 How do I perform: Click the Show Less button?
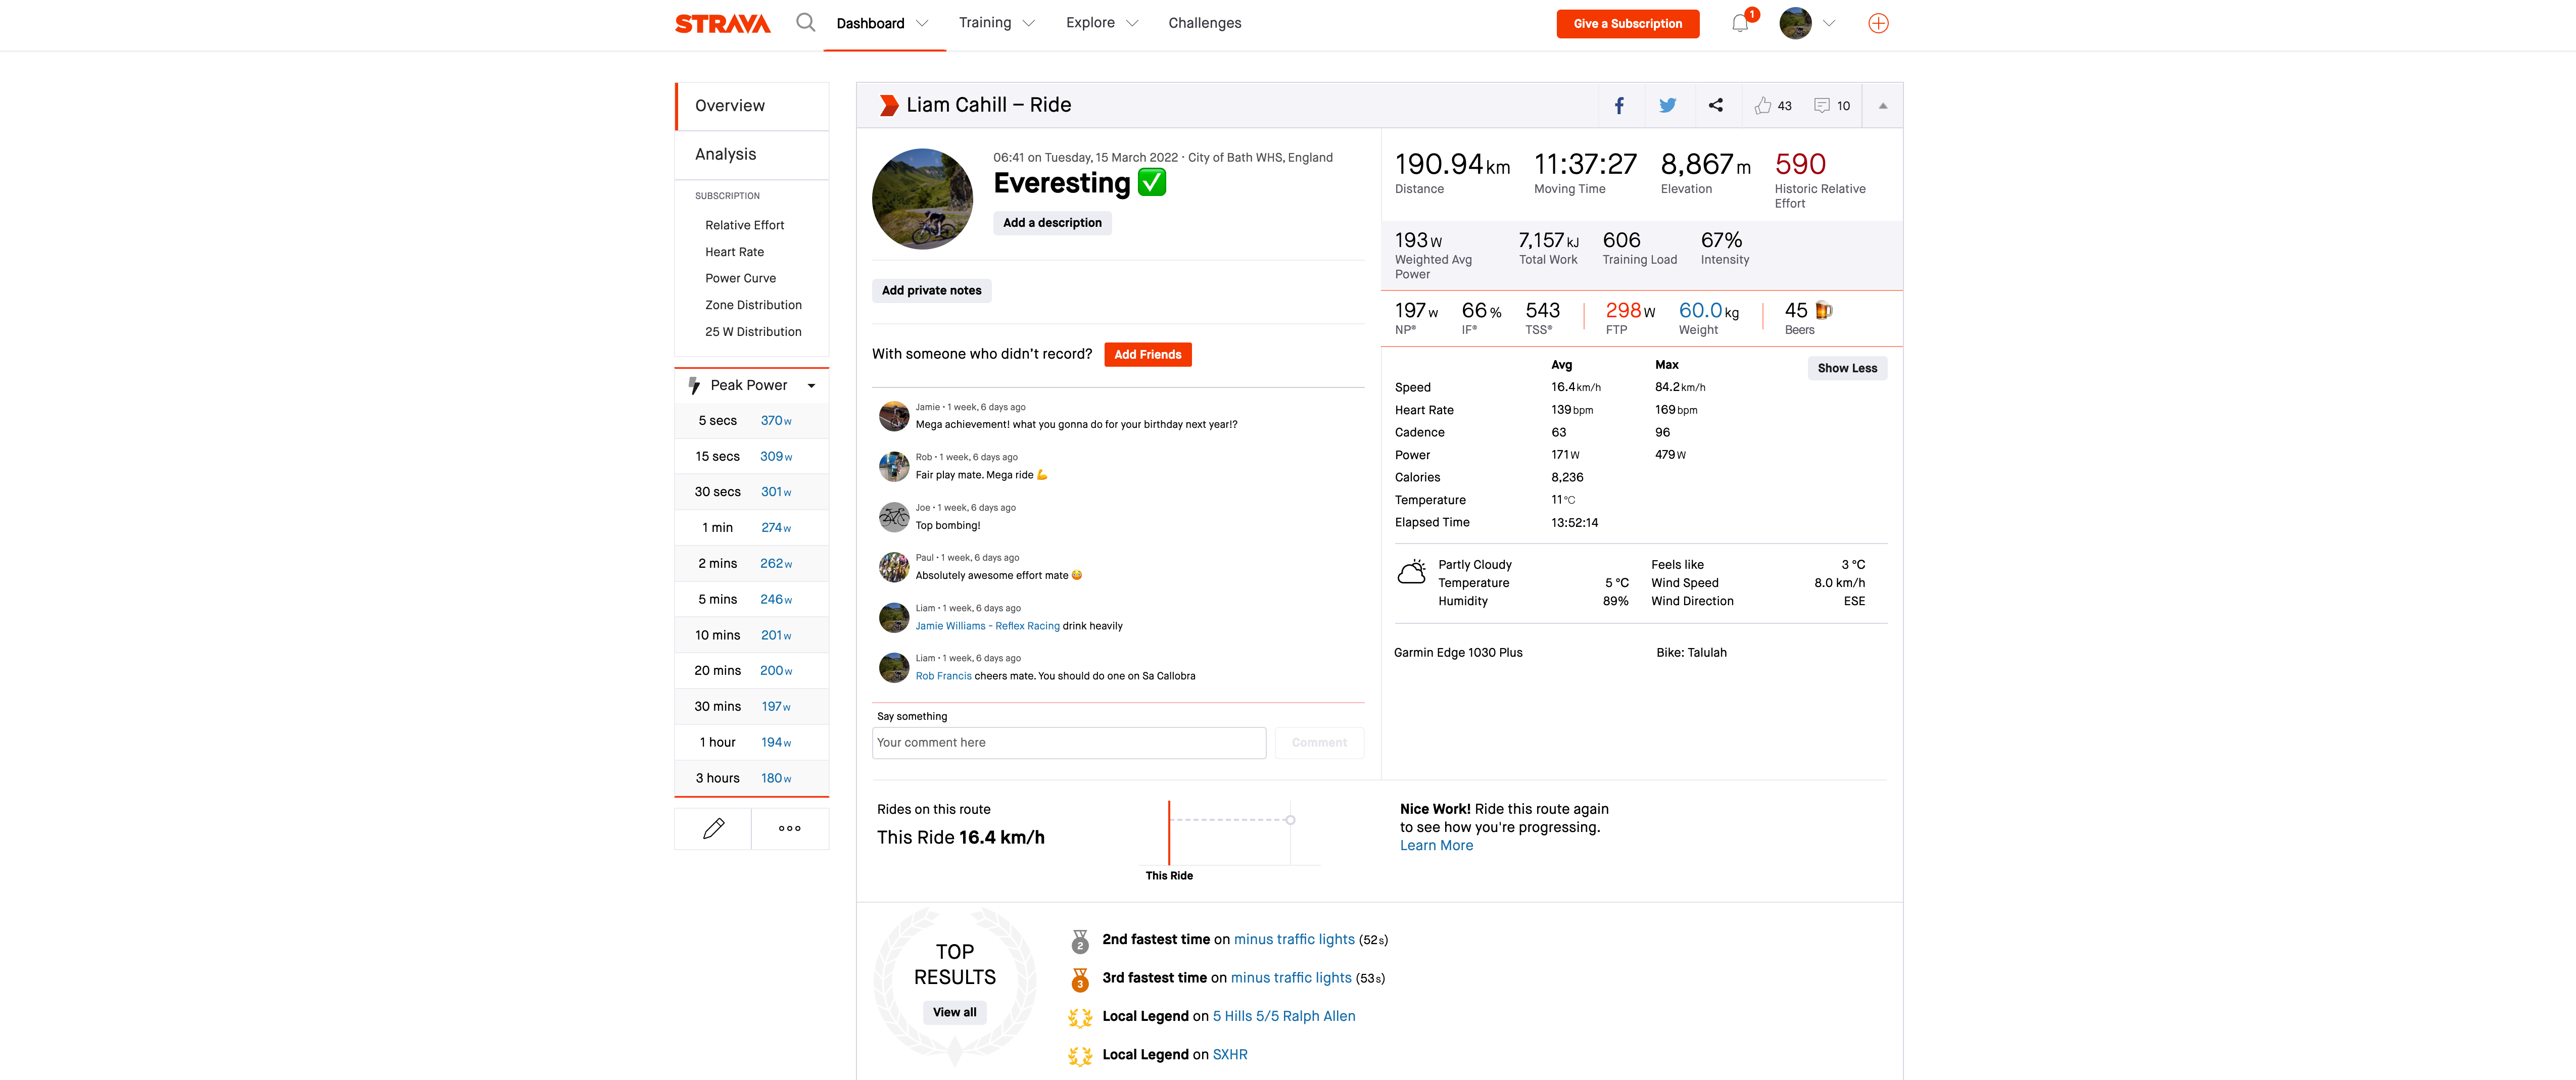click(1846, 368)
